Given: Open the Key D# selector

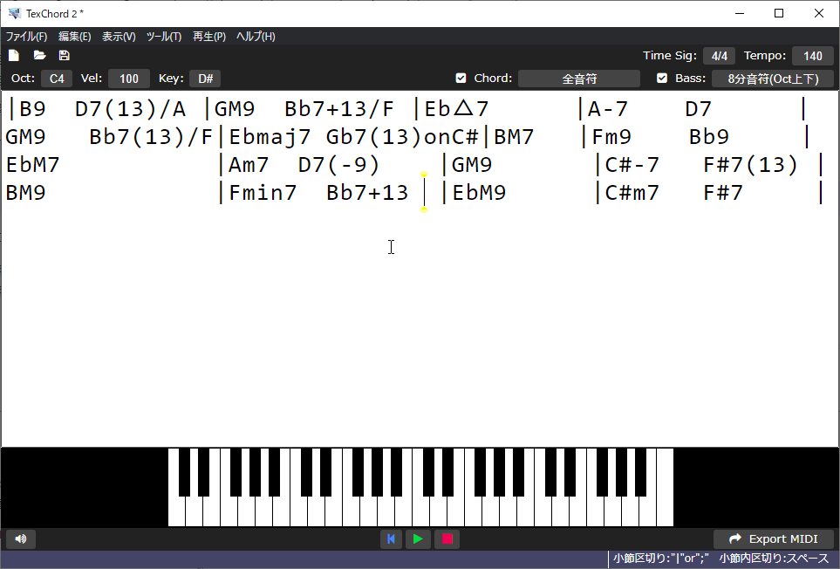Looking at the screenshot, I should tap(206, 79).
